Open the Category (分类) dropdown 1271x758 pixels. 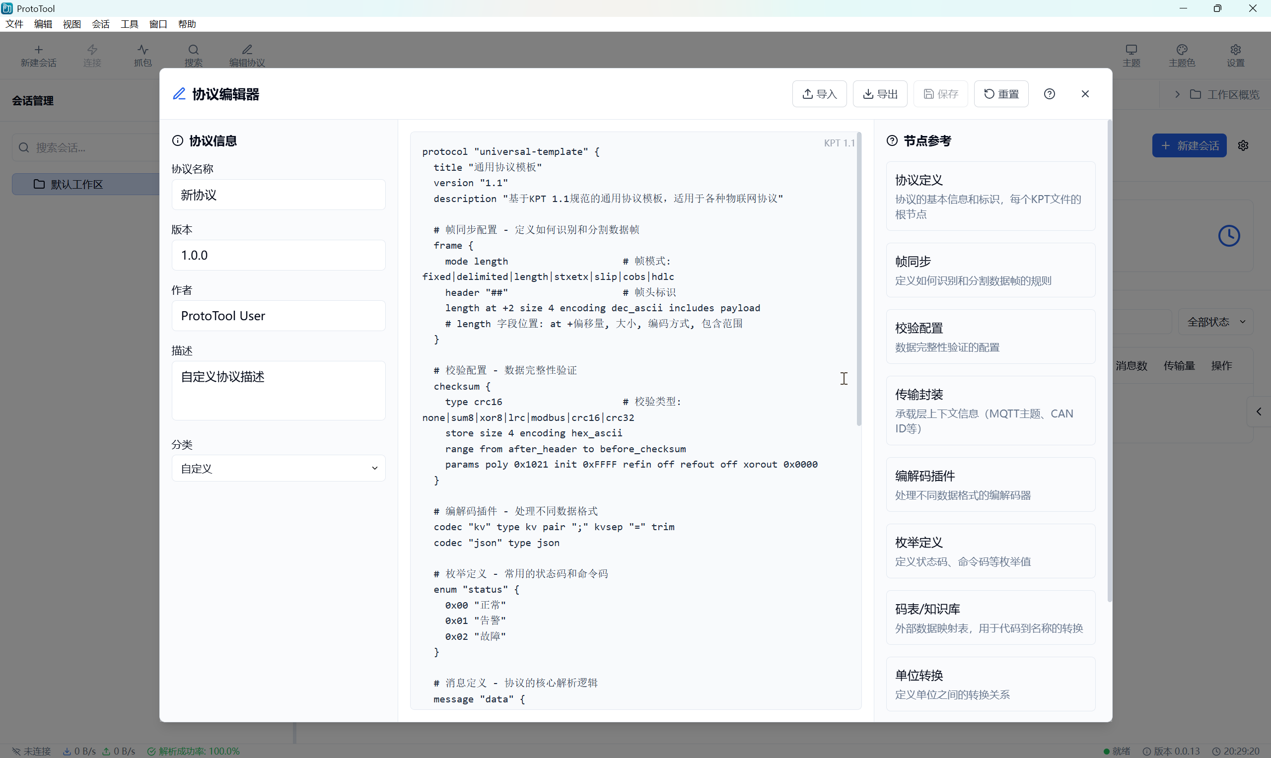(279, 469)
